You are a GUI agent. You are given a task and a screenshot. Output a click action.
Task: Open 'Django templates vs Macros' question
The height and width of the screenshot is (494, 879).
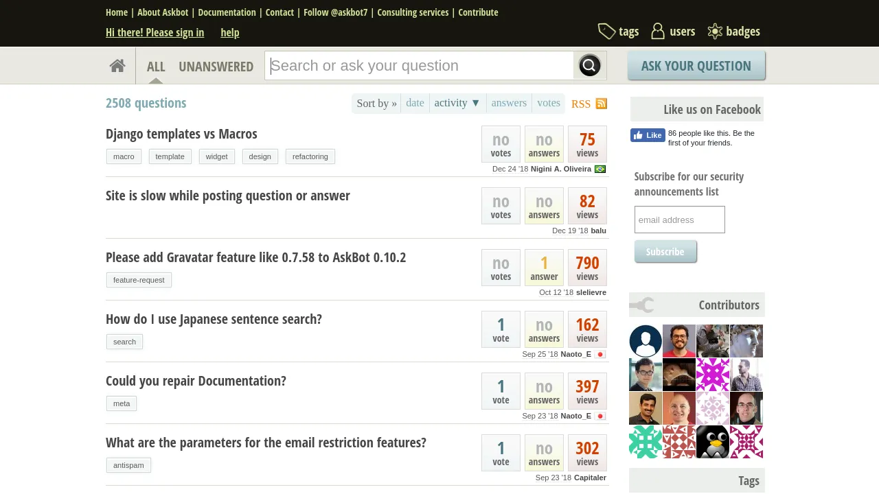tap(181, 134)
